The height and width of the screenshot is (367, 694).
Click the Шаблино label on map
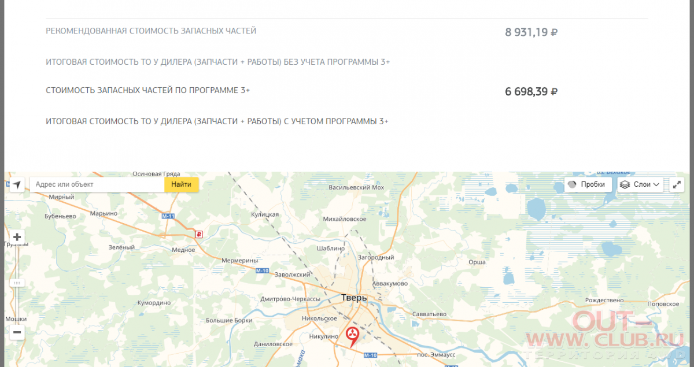pyautogui.click(x=331, y=248)
